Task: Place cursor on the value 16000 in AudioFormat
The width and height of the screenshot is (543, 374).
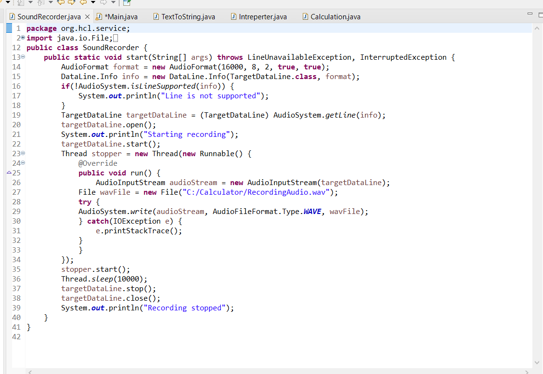Action: point(232,67)
